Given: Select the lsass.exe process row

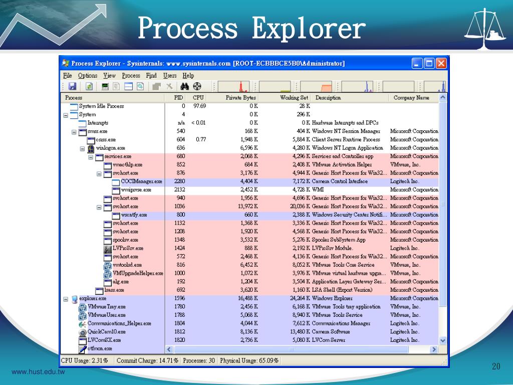Looking at the screenshot, I should [x=249, y=290].
